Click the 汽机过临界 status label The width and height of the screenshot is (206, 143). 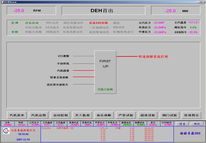[x=33, y=27]
